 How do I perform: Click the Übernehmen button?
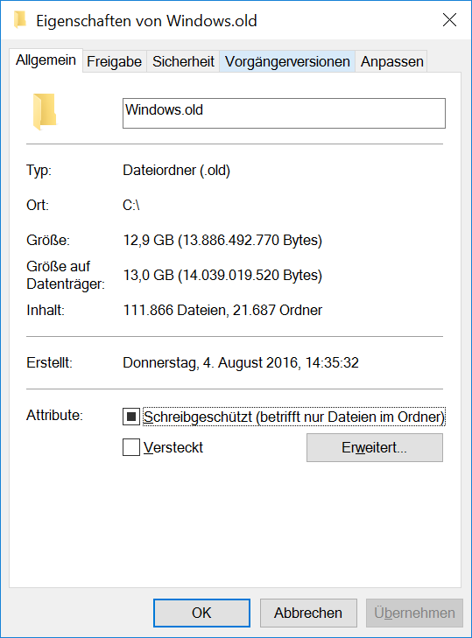click(414, 613)
